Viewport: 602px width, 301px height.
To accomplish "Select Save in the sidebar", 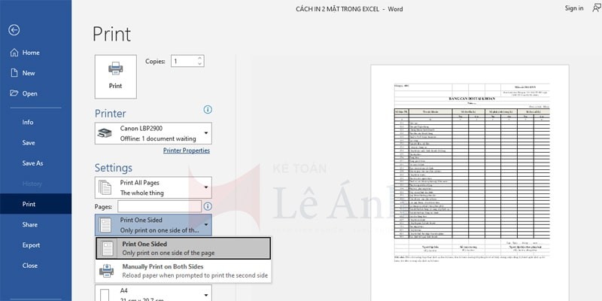I will (29, 142).
